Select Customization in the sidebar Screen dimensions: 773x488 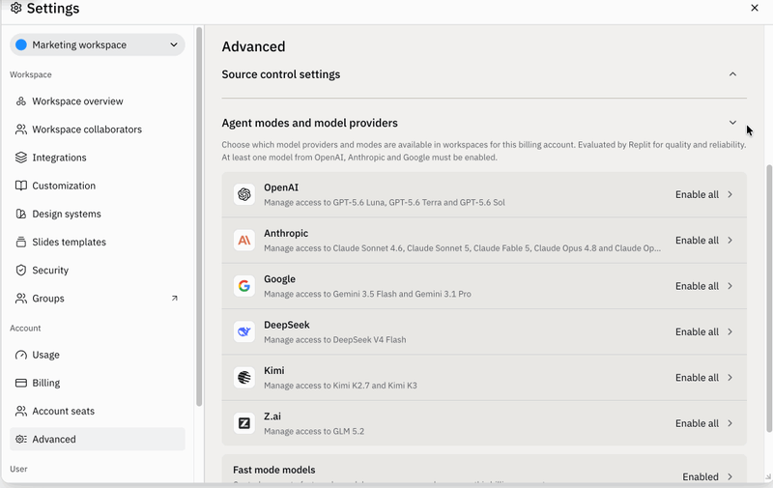(98, 186)
